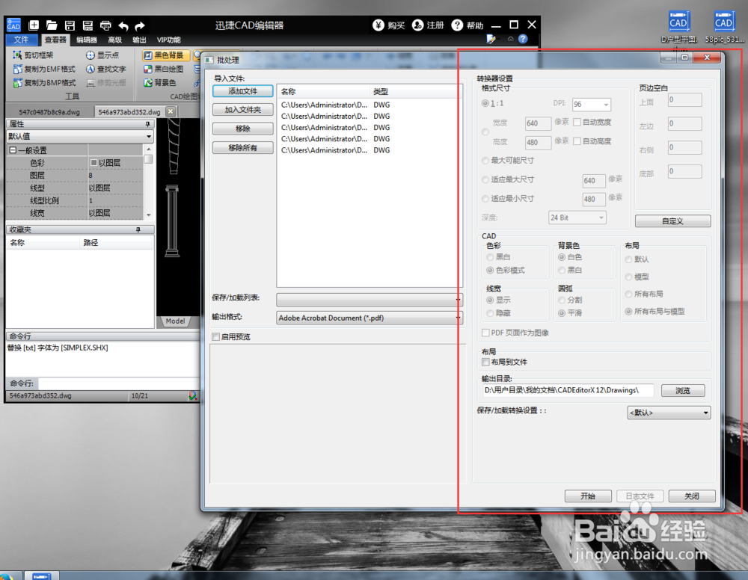This screenshot has height=580, width=748.
Task: Click the 移除 button
Action: [x=243, y=129]
